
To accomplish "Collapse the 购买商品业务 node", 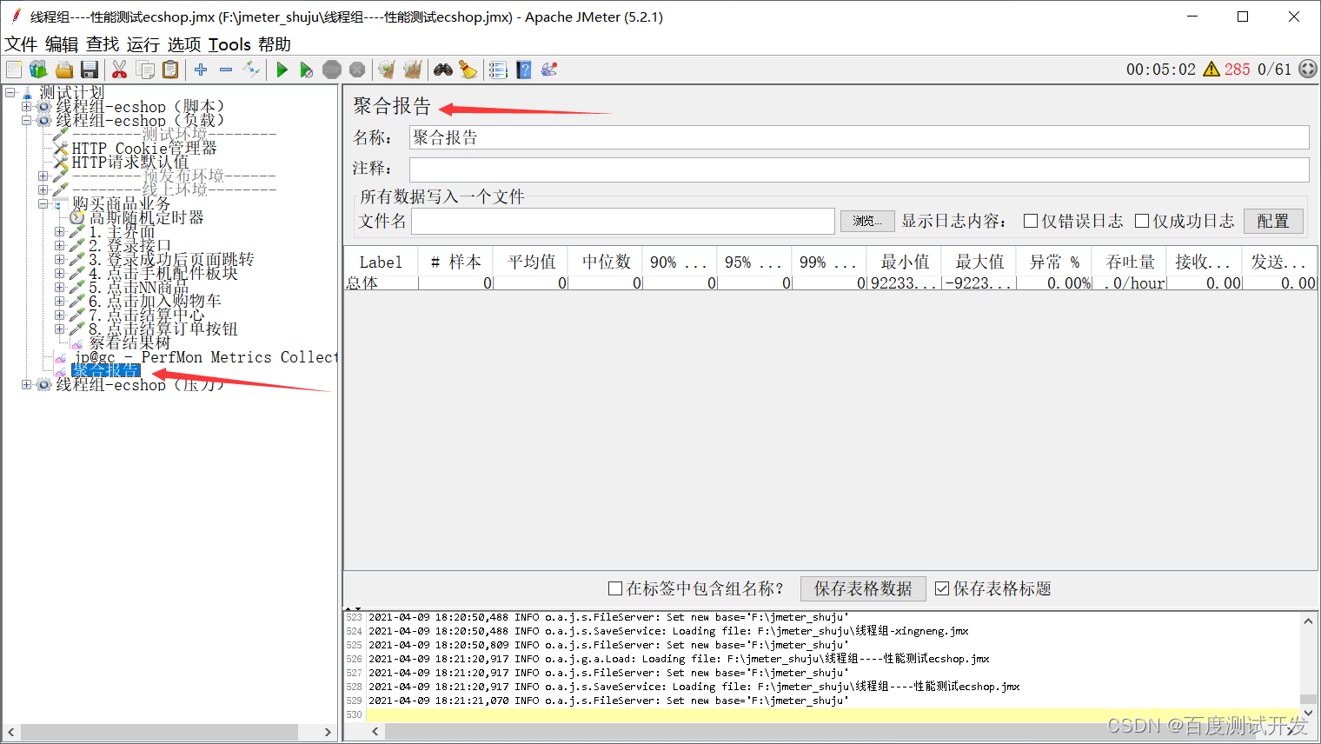I will click(43, 203).
